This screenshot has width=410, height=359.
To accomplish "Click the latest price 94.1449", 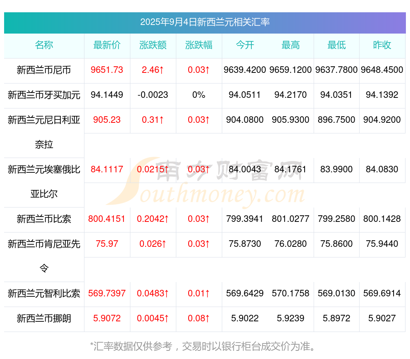I will tap(107, 95).
